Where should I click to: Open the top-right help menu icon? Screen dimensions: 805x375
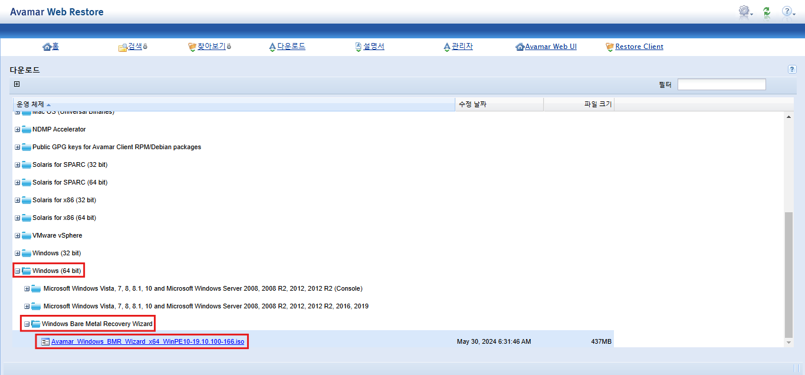[788, 11]
